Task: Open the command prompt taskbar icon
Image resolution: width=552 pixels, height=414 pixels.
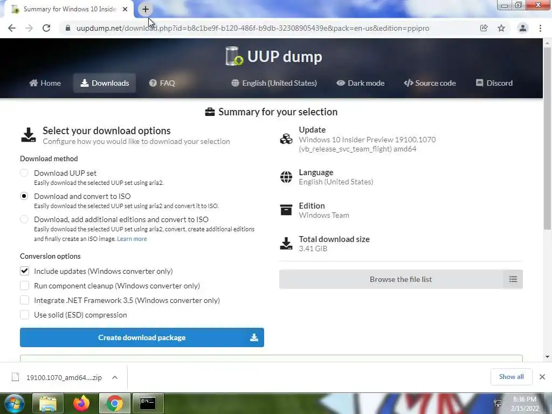Action: pos(148,403)
